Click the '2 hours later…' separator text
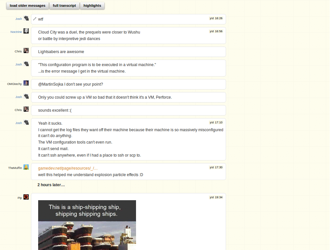 tap(51, 185)
